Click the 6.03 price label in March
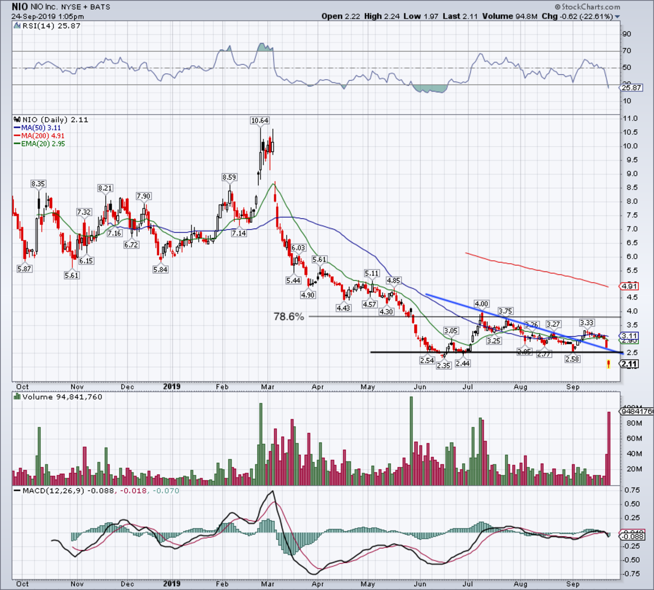 pos(298,248)
